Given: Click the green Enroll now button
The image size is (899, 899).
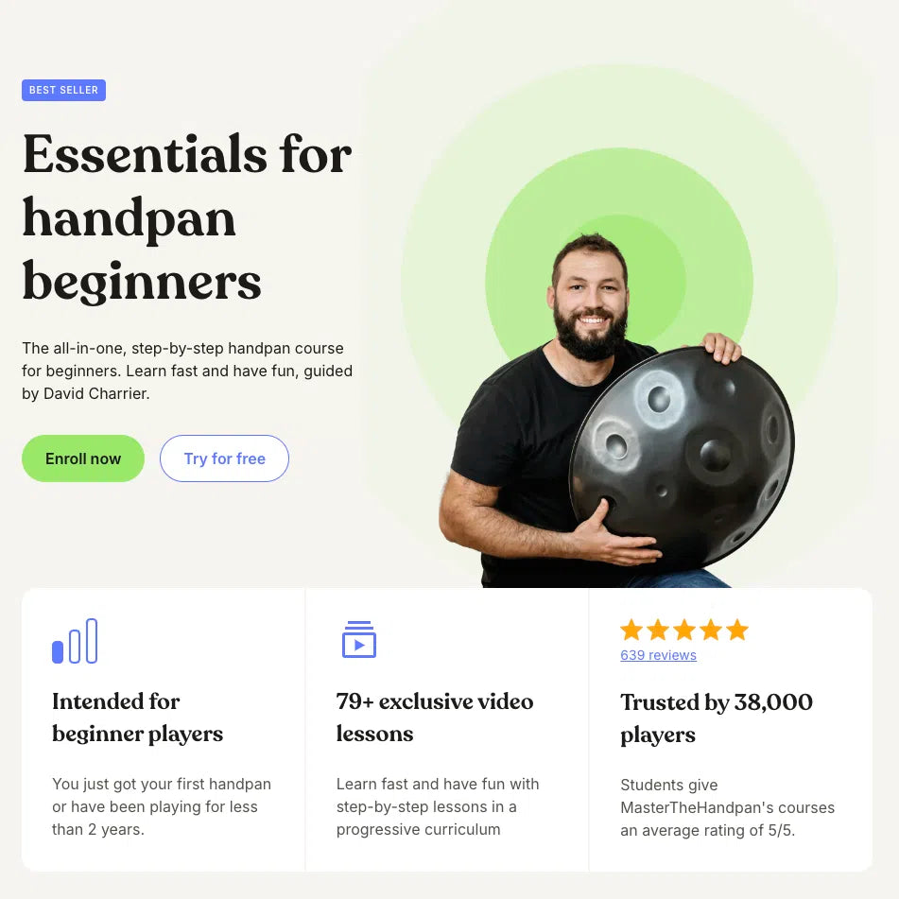Looking at the screenshot, I should 83,458.
